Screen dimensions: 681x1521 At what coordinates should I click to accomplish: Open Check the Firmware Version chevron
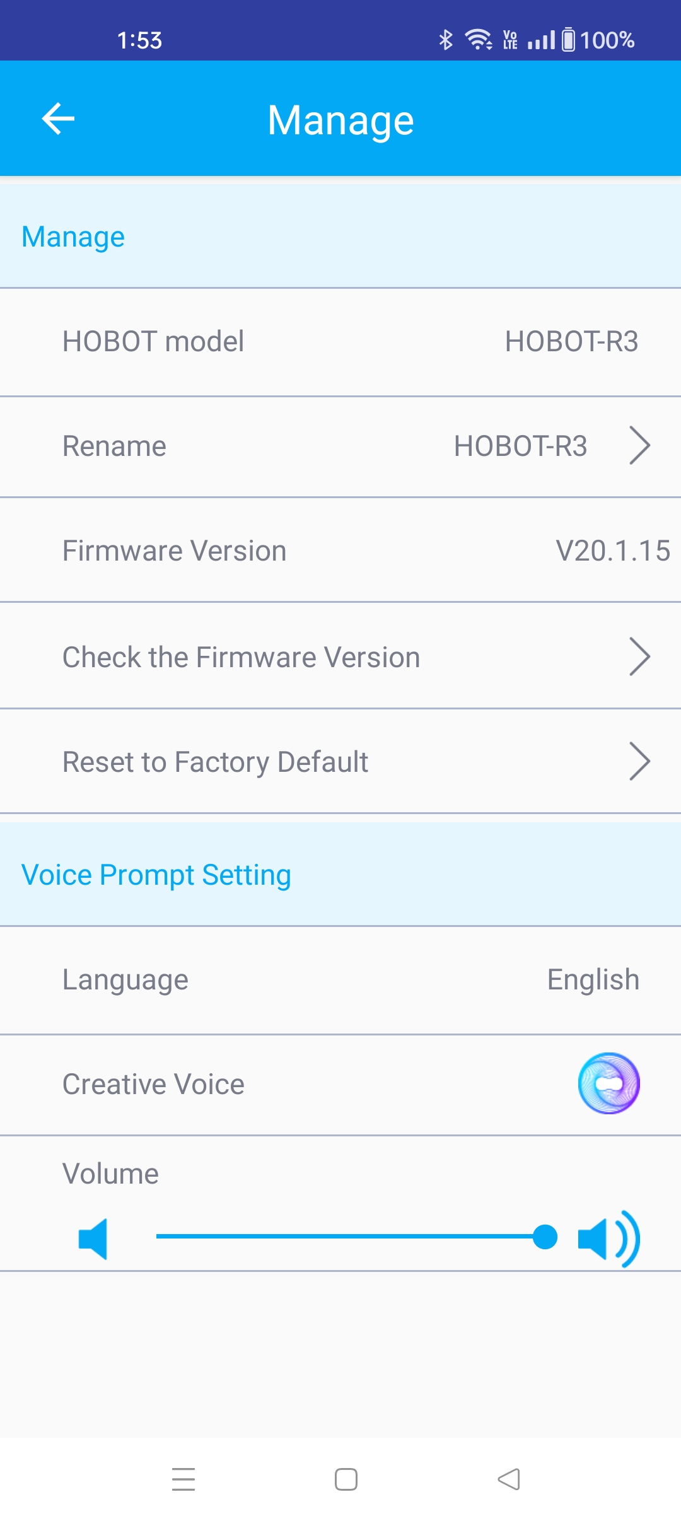point(639,656)
